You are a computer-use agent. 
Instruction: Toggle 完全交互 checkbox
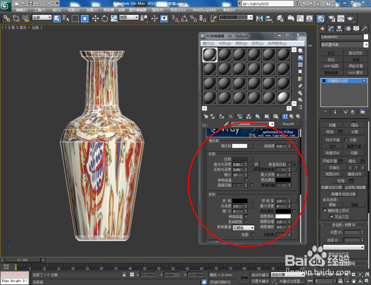click(x=331, y=216)
